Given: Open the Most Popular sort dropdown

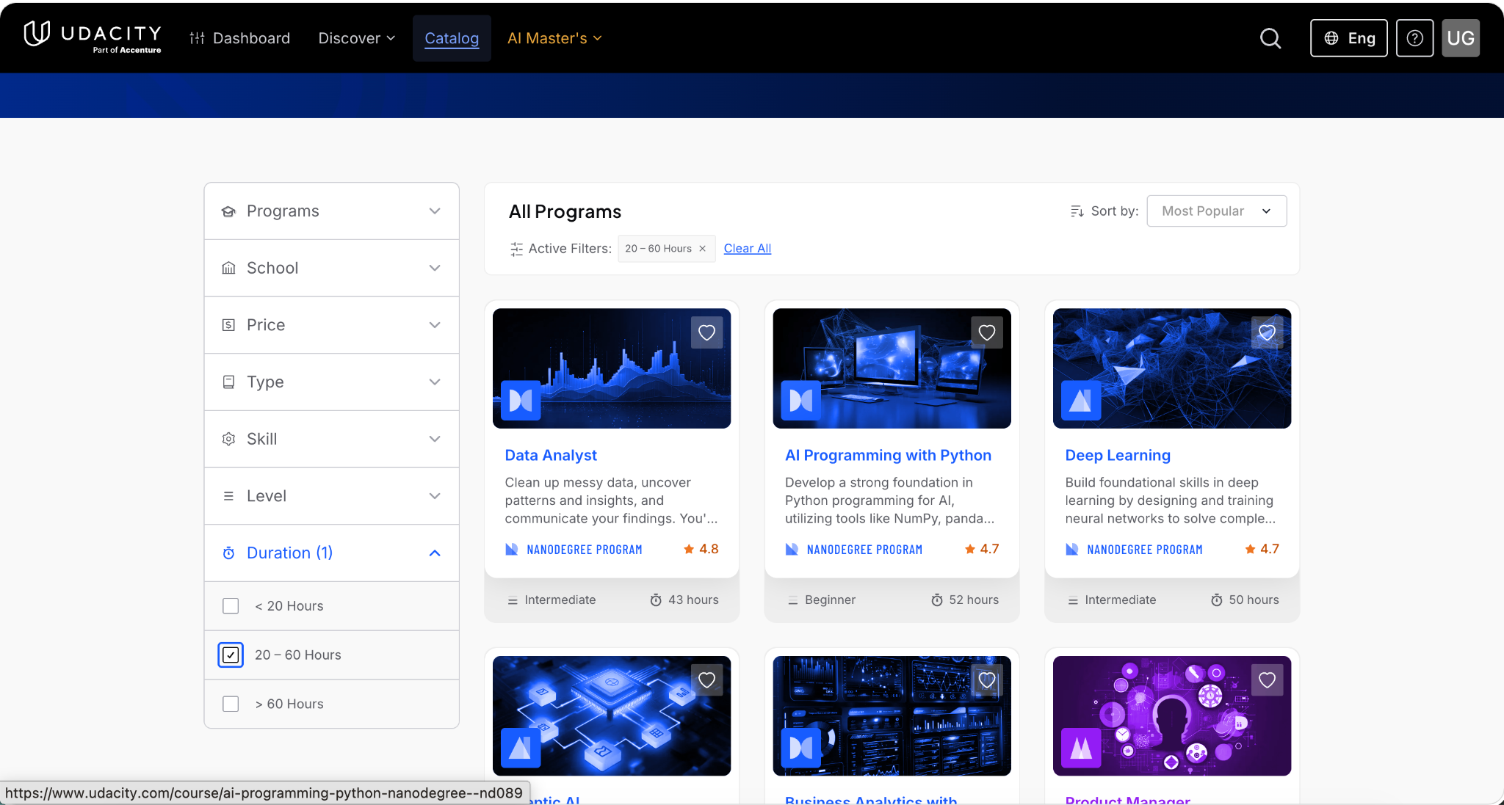Looking at the screenshot, I should tap(1216, 211).
